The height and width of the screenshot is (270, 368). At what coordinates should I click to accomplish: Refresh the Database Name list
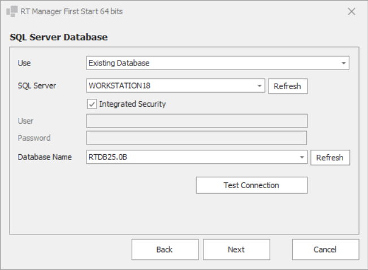click(330, 158)
